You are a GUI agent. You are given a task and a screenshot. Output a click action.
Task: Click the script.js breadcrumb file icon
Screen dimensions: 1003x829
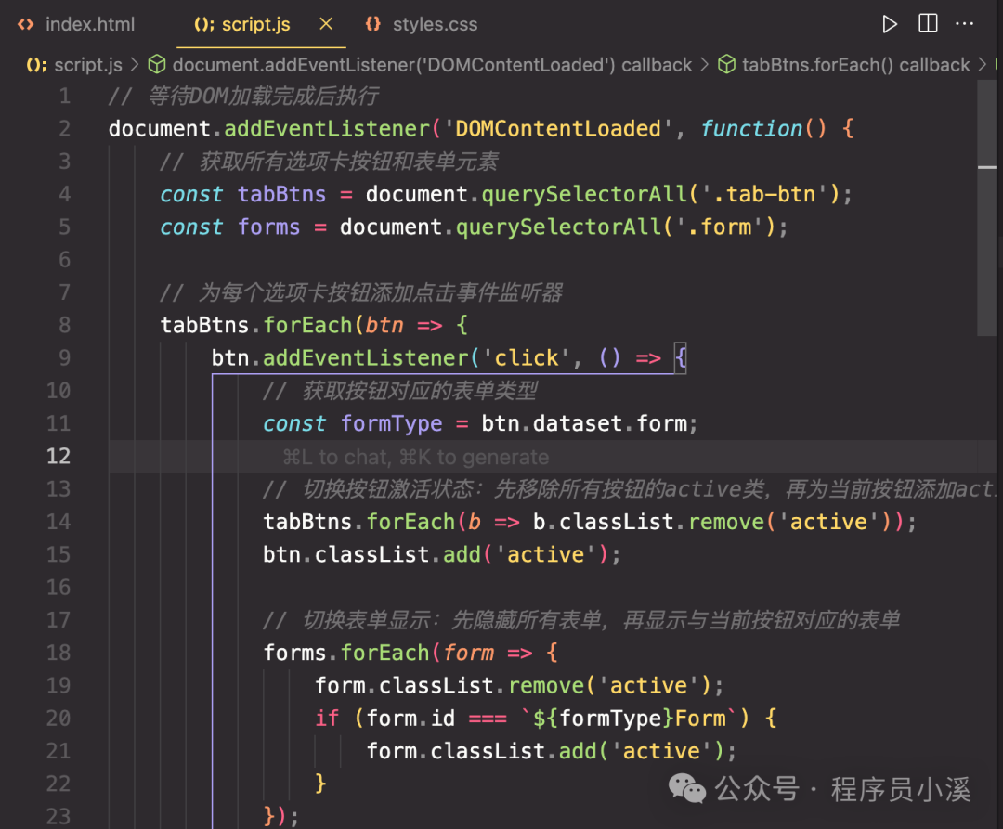click(x=37, y=65)
